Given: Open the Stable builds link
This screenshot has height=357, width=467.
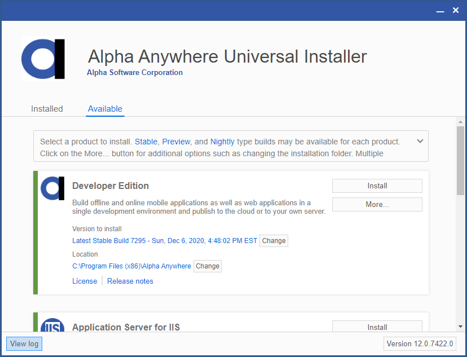Looking at the screenshot, I should (x=146, y=142).
